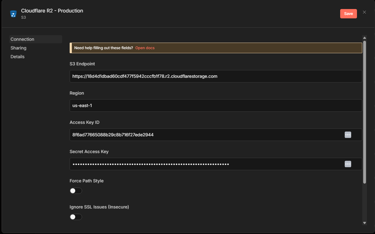Image resolution: width=375 pixels, height=234 pixels.
Task: Click the vertical scrollbar thumb
Action: click(364, 112)
